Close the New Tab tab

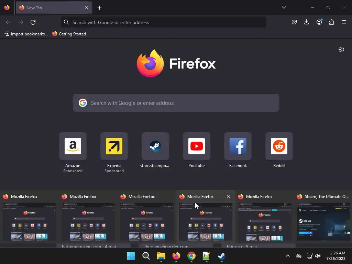point(87,8)
